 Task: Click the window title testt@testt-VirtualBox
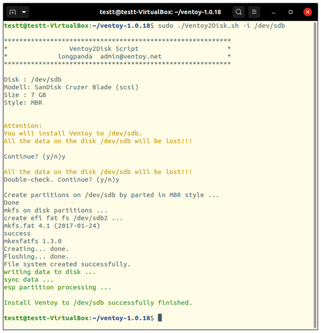(160, 12)
